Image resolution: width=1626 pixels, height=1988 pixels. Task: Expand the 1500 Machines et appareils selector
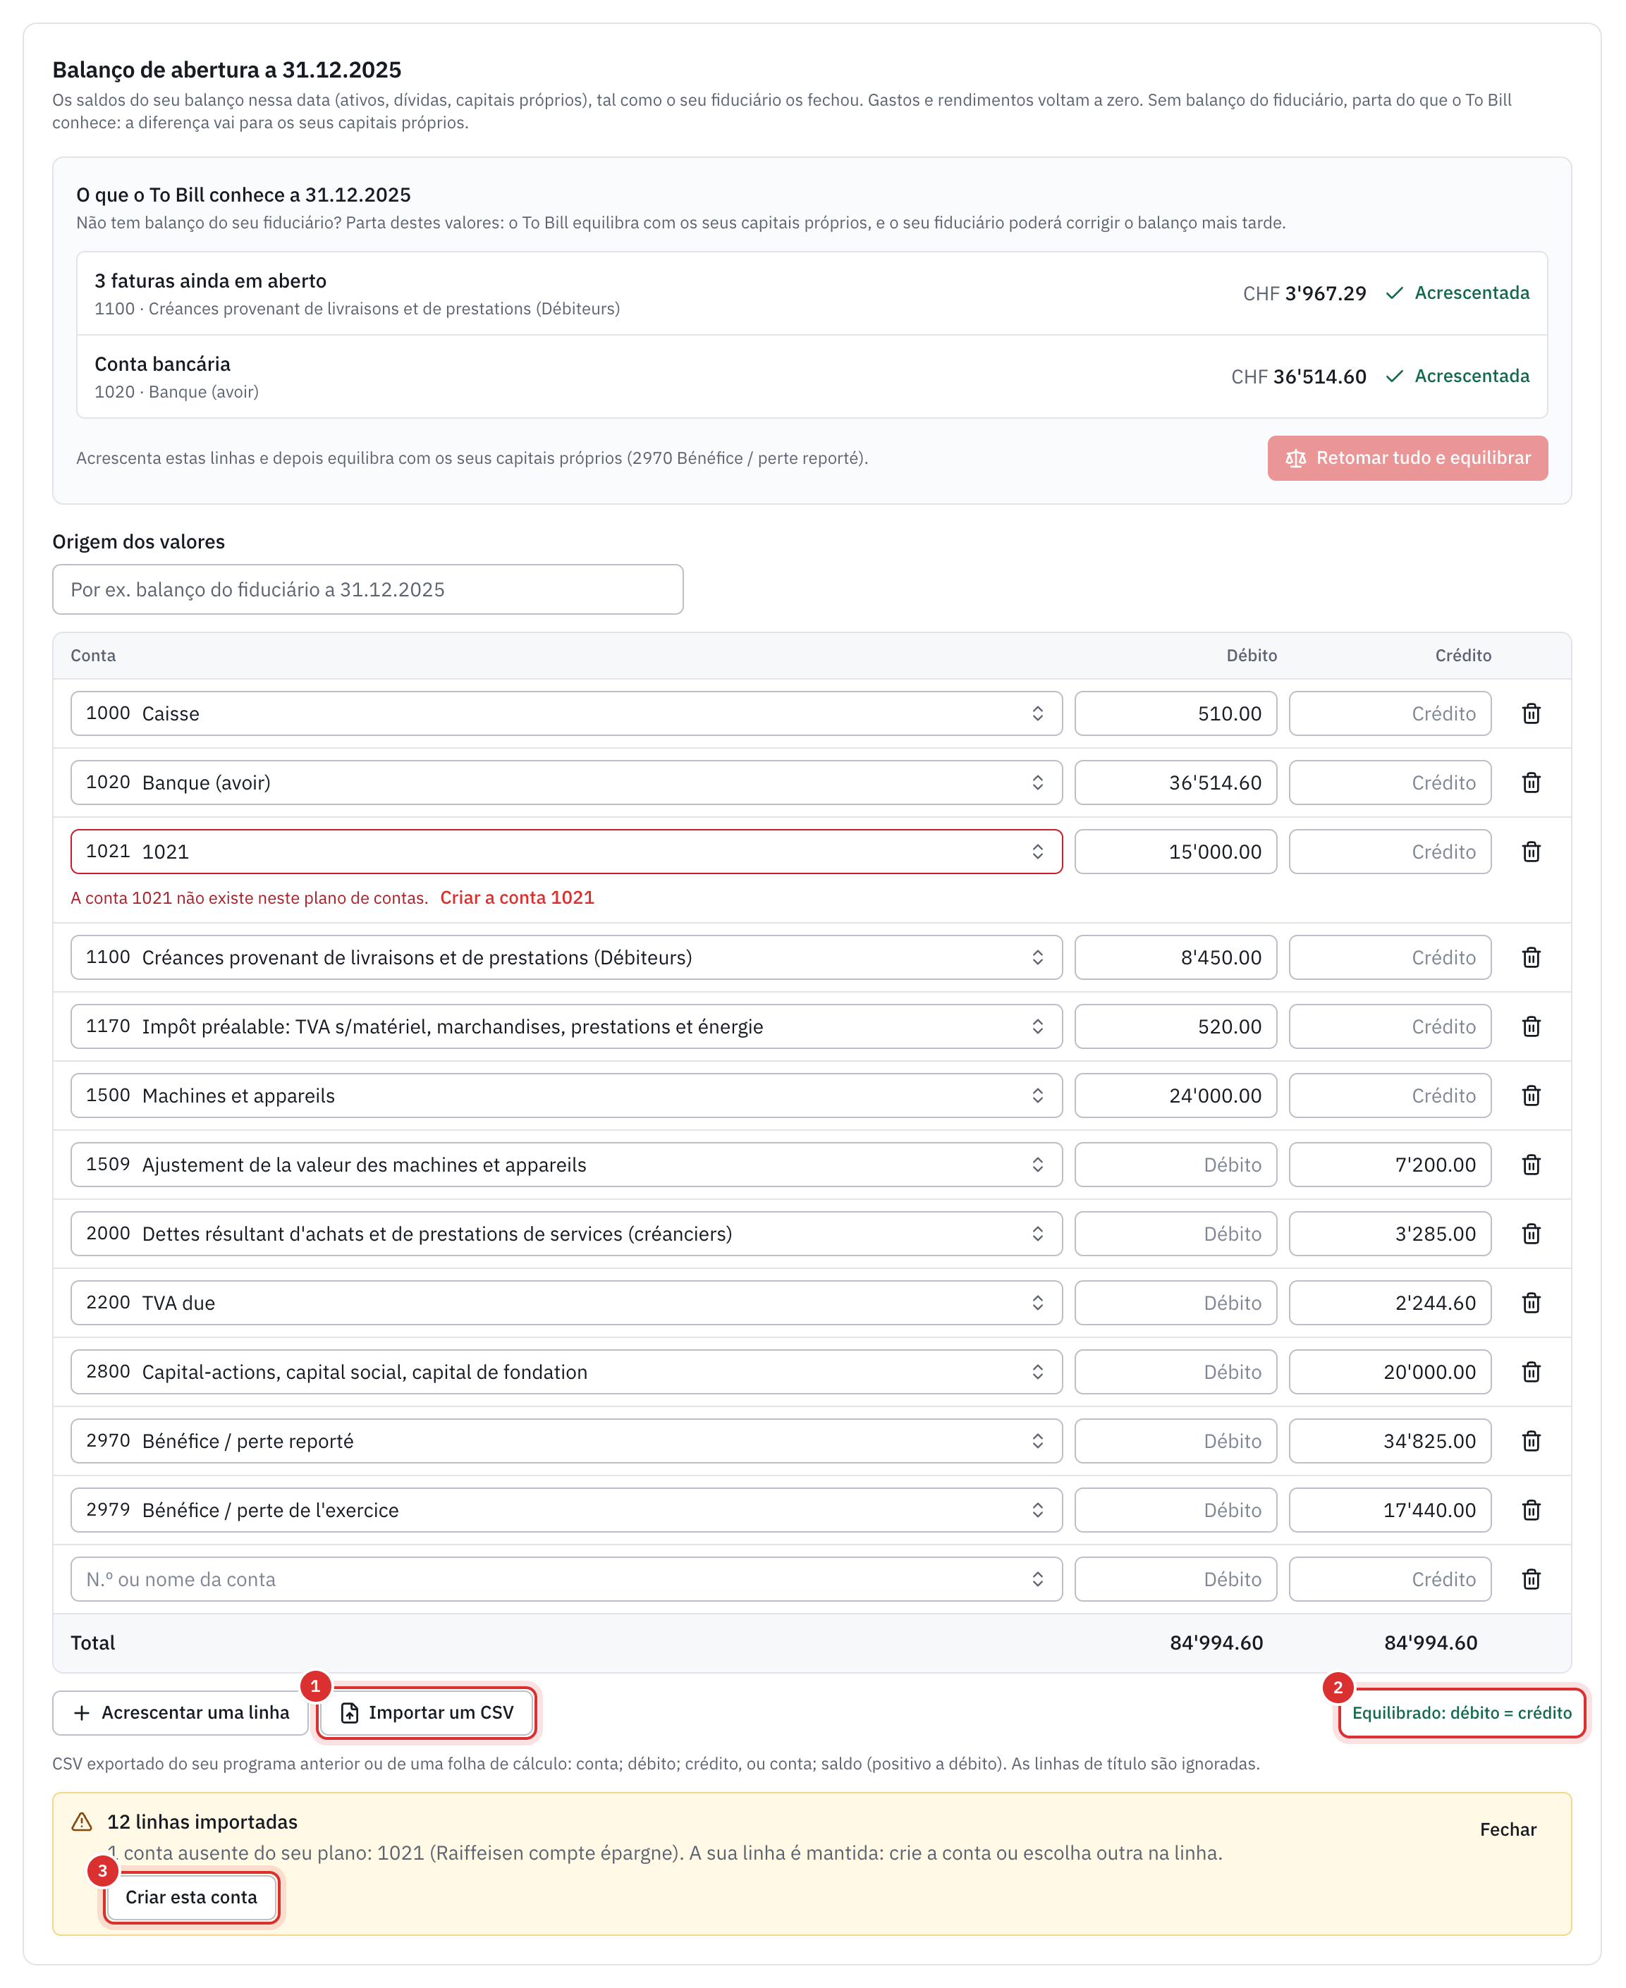pyautogui.click(x=566, y=1096)
